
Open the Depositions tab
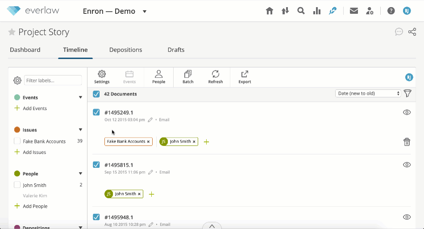126,50
